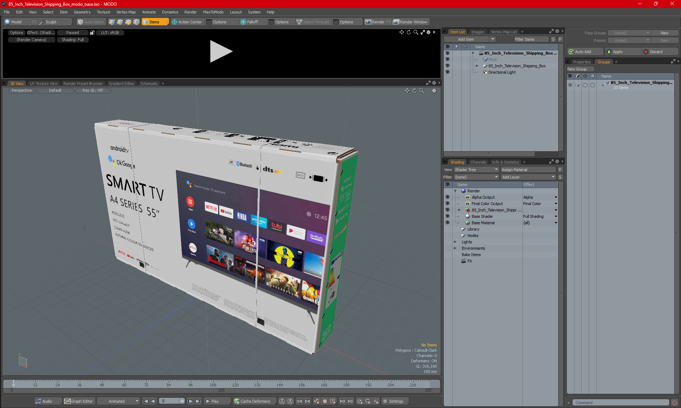Click New Group button

[x=580, y=69]
